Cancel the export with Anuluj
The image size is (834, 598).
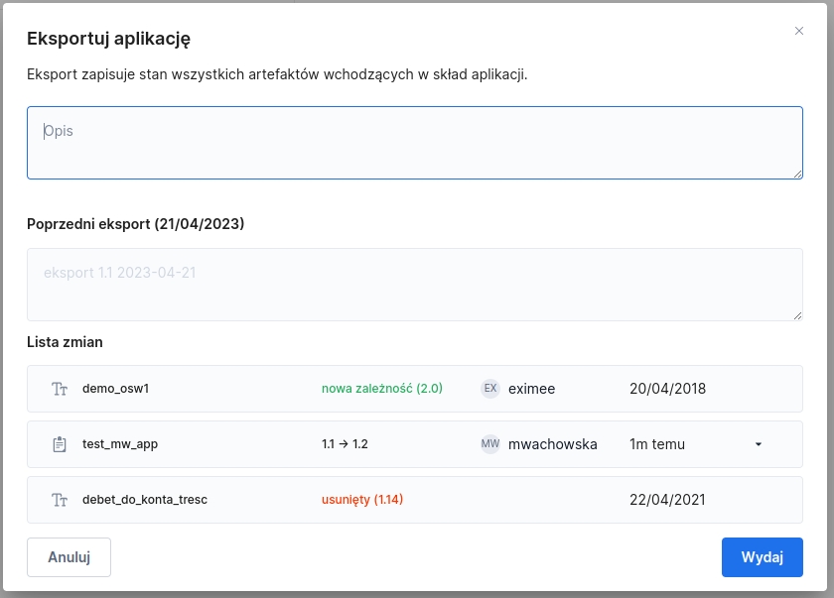pyautogui.click(x=69, y=557)
